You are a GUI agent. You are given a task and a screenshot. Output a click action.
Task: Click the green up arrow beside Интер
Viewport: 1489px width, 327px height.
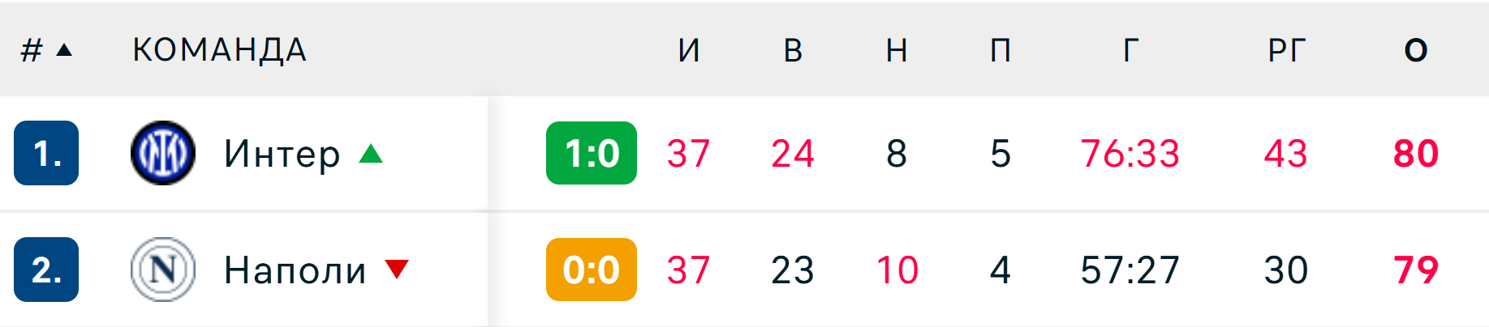371,153
